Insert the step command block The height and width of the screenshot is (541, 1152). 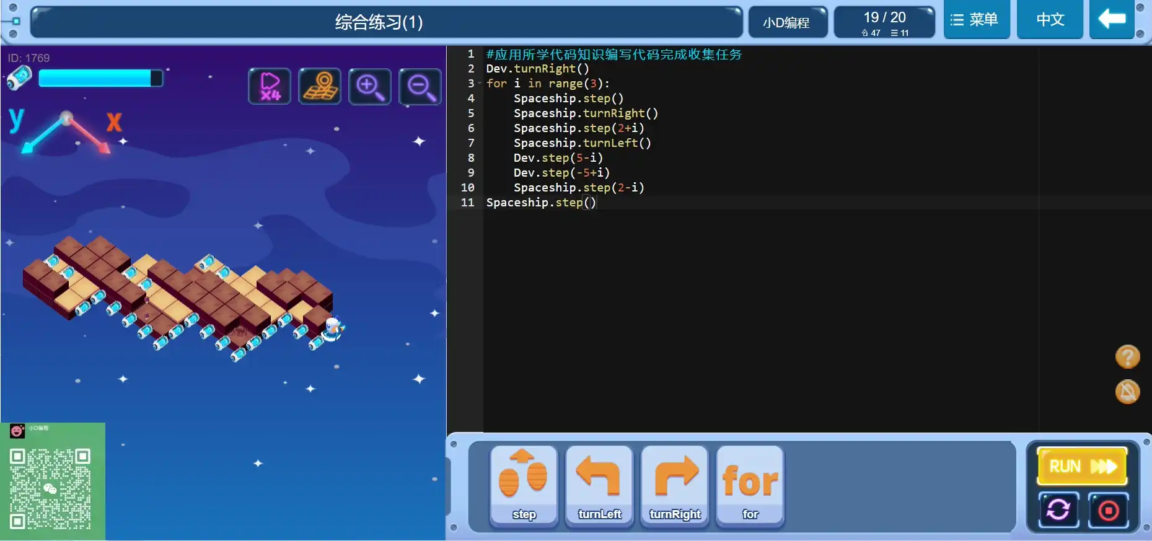(524, 486)
